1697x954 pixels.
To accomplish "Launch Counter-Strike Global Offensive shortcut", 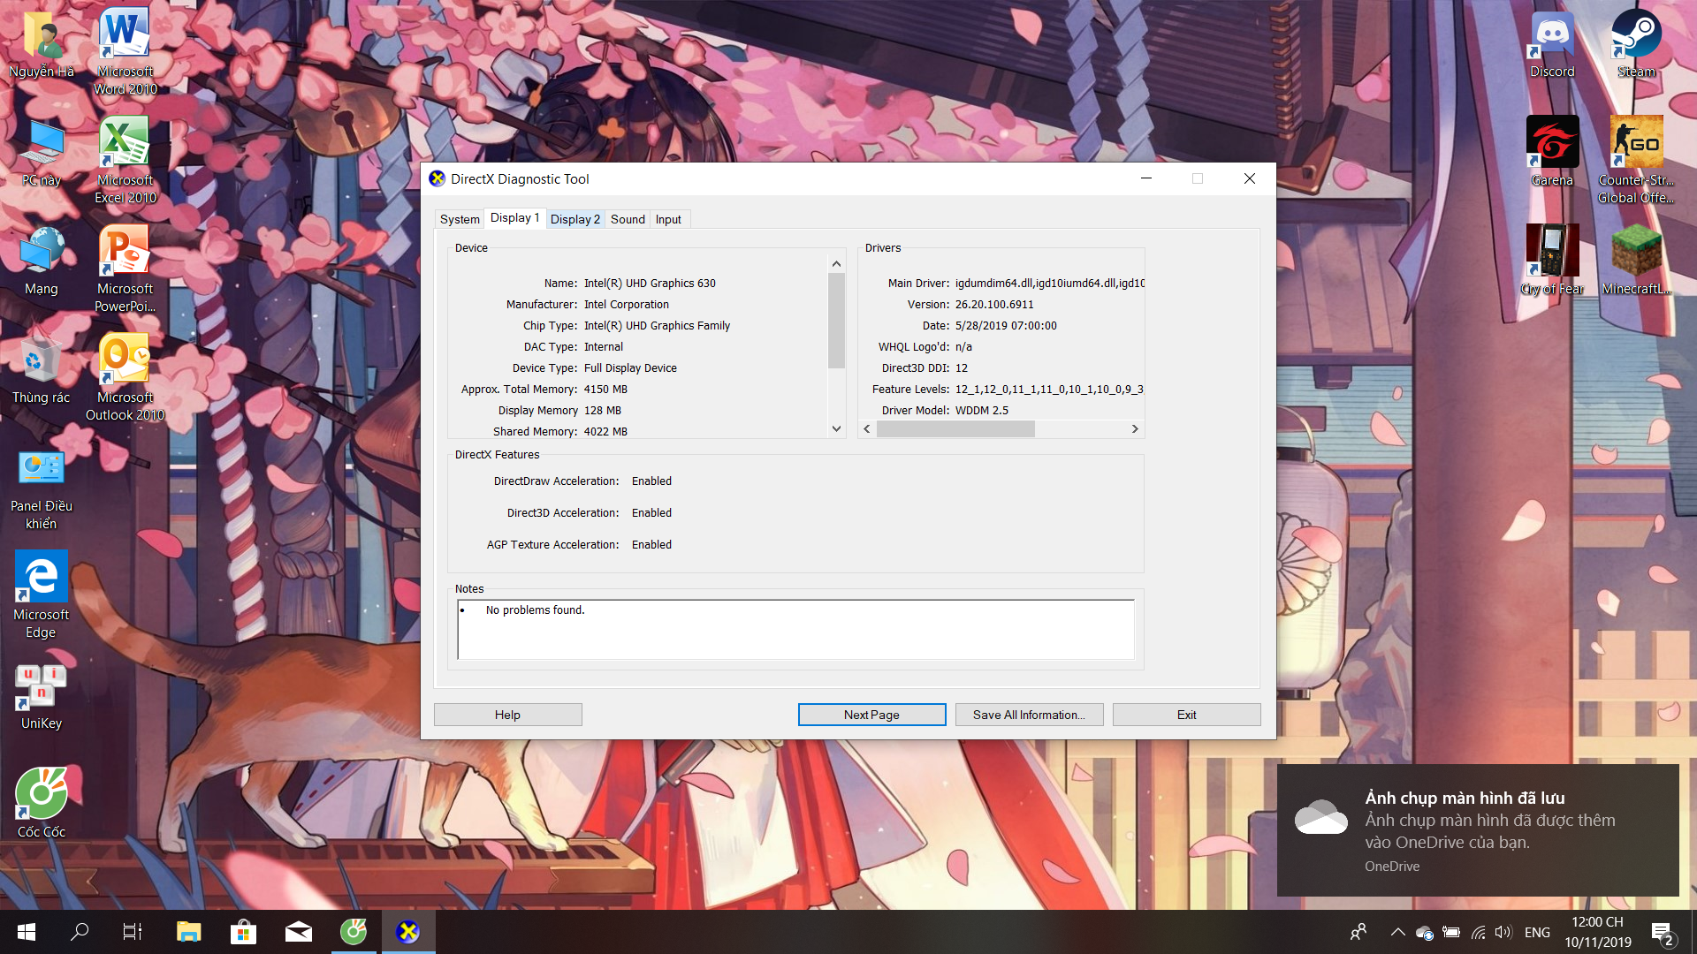I will click(x=1636, y=159).
